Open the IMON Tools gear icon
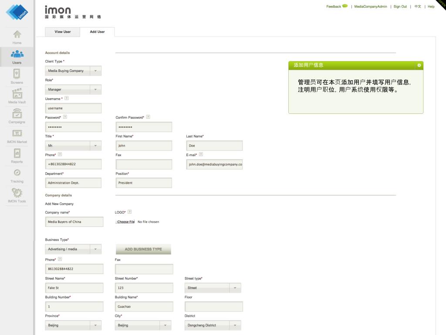 [x=17, y=192]
